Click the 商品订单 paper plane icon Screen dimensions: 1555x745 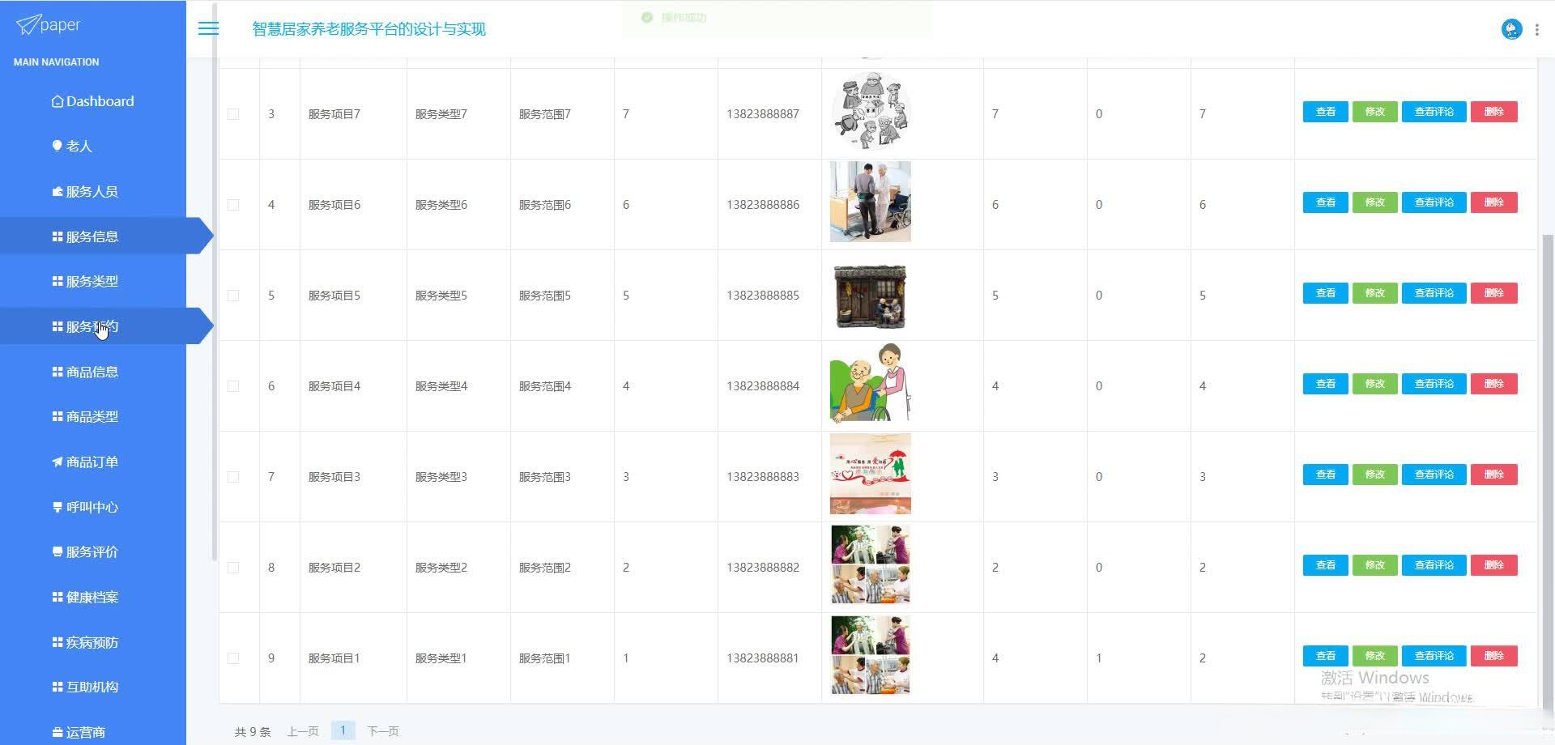58,462
